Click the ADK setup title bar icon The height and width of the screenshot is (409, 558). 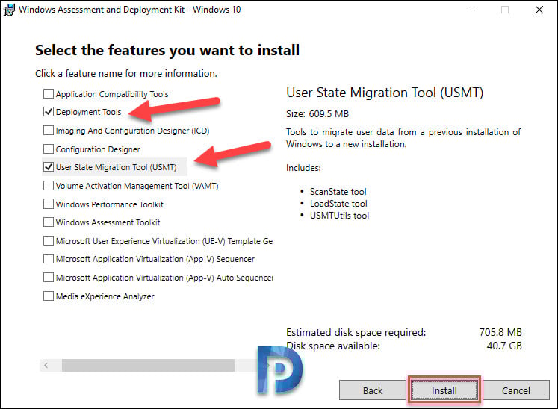pos(9,10)
